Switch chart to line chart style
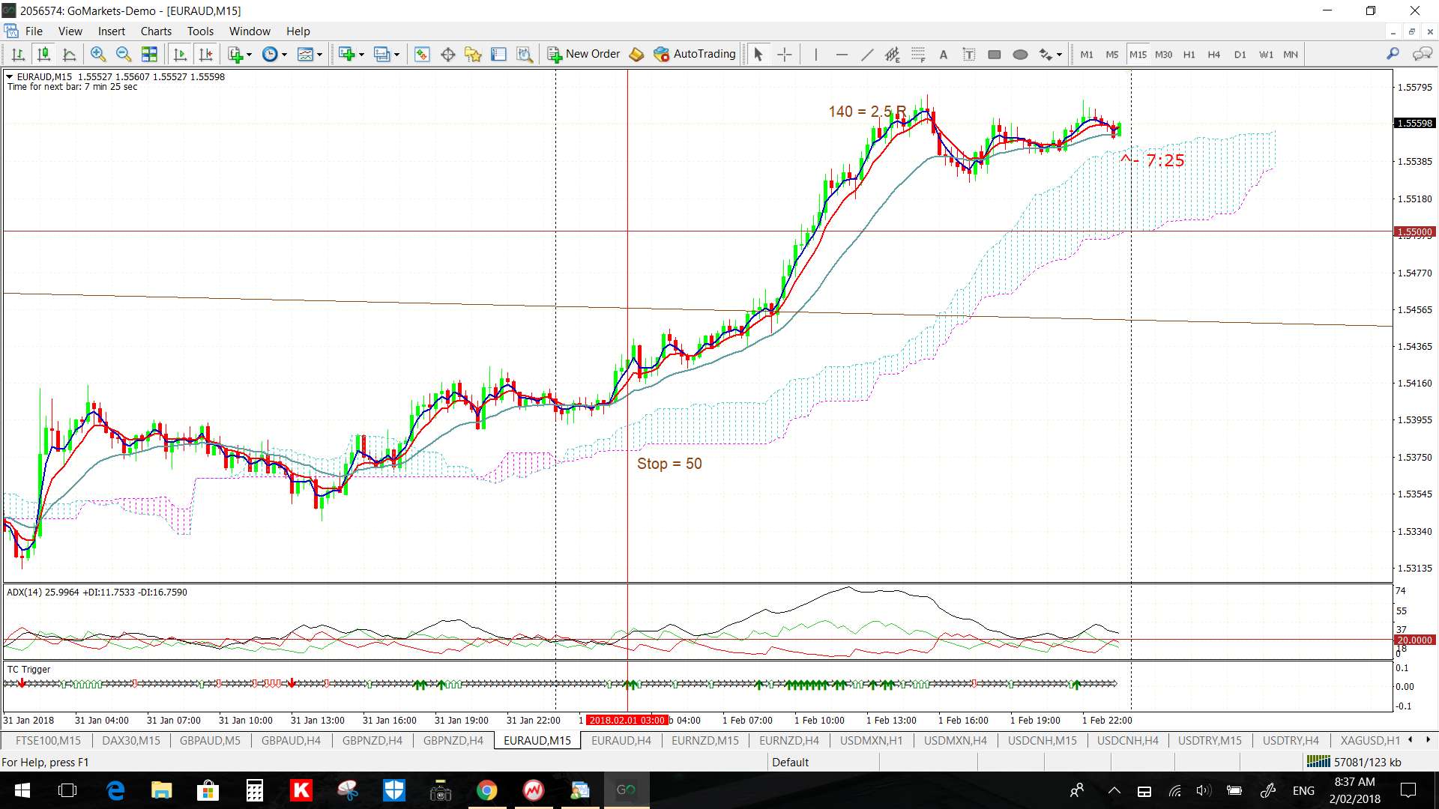This screenshot has width=1439, height=809. [x=69, y=54]
